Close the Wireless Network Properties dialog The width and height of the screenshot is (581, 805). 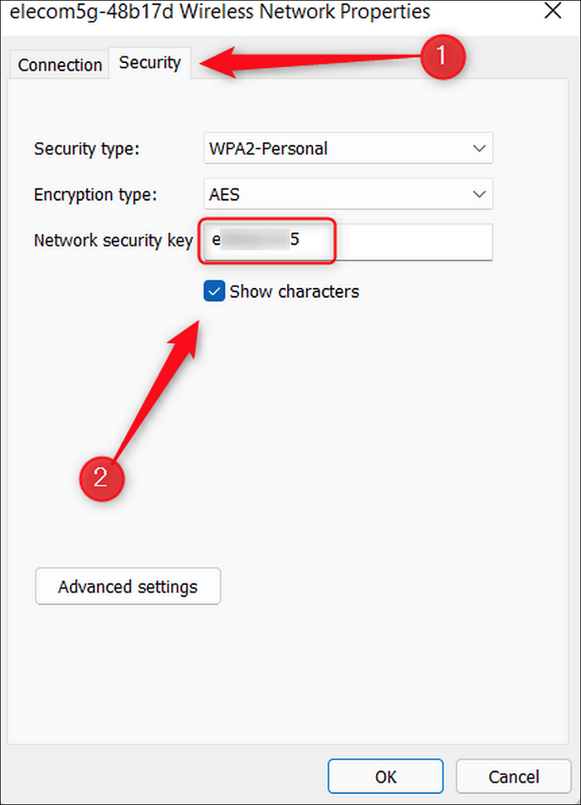pos(553,12)
